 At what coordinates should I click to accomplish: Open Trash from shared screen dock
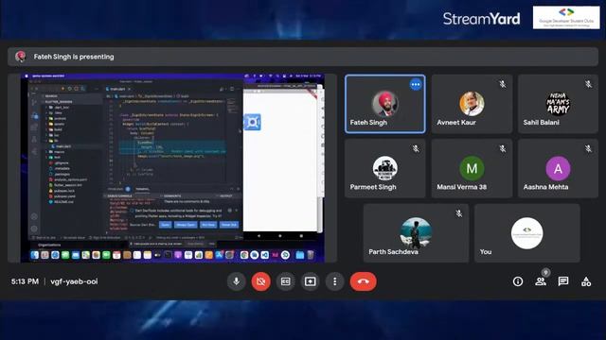click(x=311, y=255)
